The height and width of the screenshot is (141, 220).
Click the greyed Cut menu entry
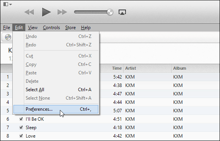coord(56,56)
